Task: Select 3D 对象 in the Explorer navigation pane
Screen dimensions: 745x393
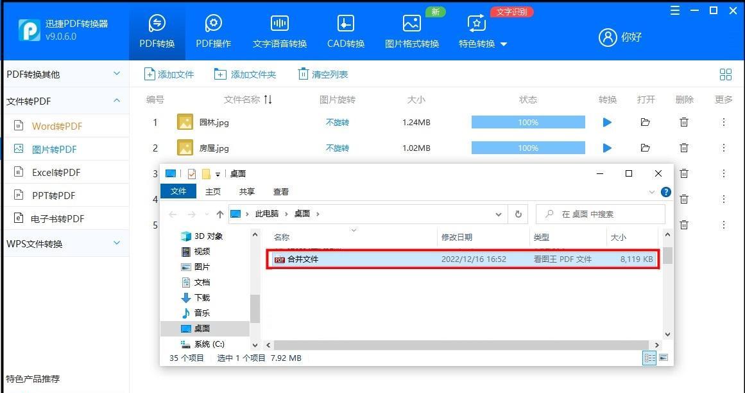Action: (201, 236)
